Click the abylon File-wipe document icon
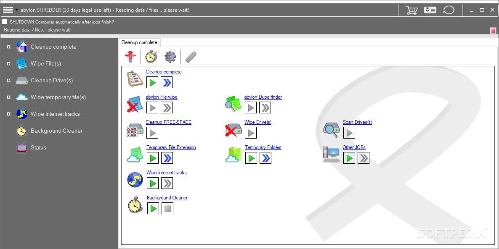This screenshot has height=249, width=499. click(x=135, y=104)
